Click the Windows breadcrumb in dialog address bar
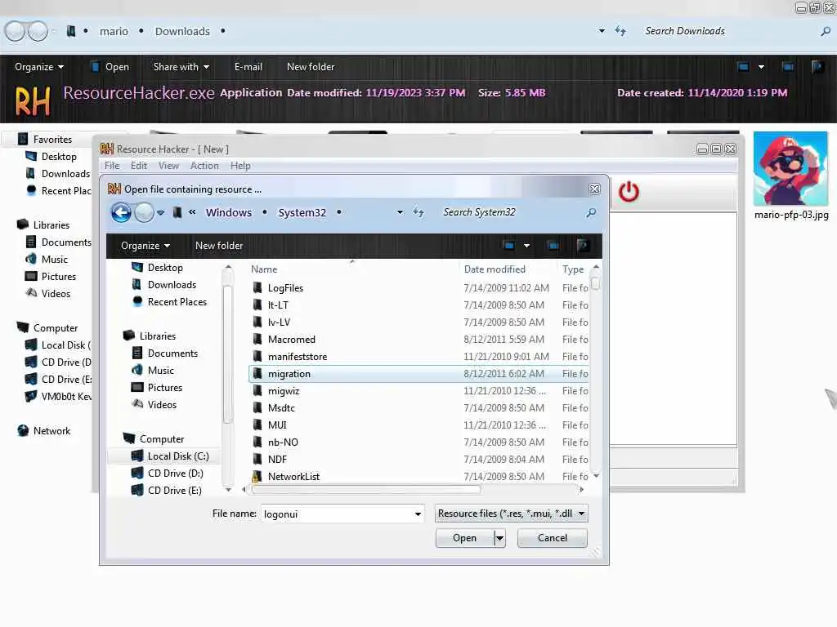 (x=229, y=212)
